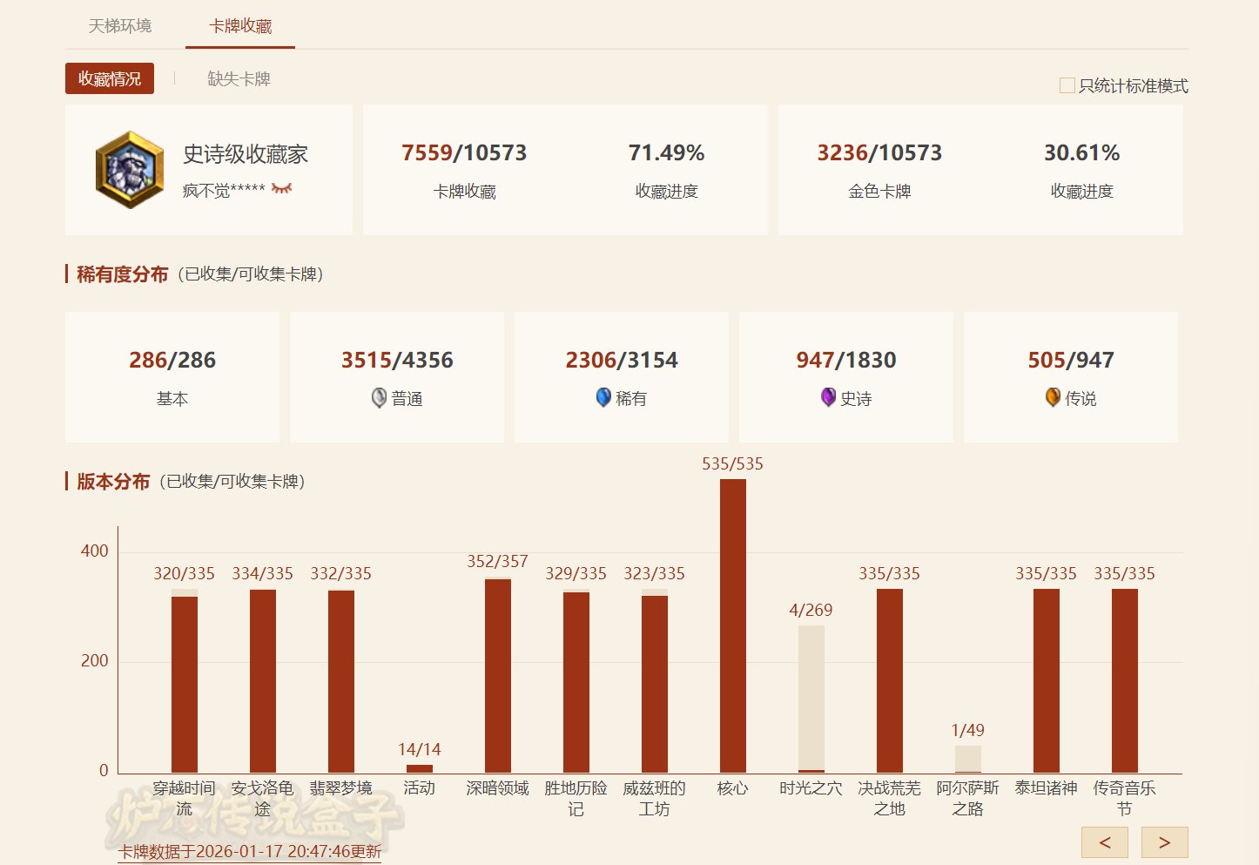The image size is (1259, 865).
Task: Click the 核心 535/535 bar
Action: [732, 625]
